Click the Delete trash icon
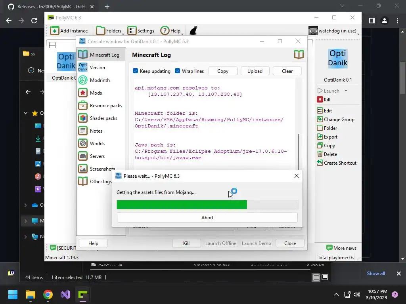Viewport: 406px width, 304px height. (320, 154)
